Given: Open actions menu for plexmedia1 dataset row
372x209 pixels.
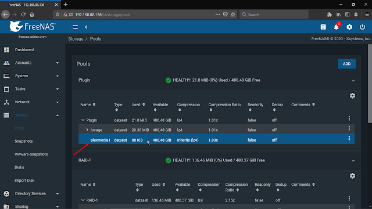Looking at the screenshot, I should (349, 138).
